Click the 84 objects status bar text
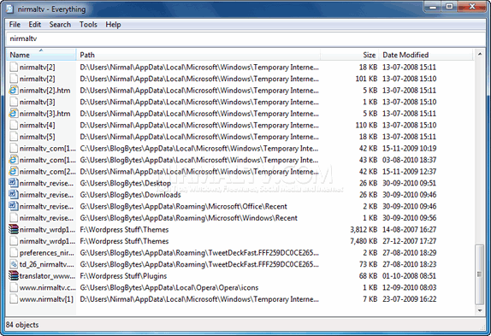 [x=22, y=325]
